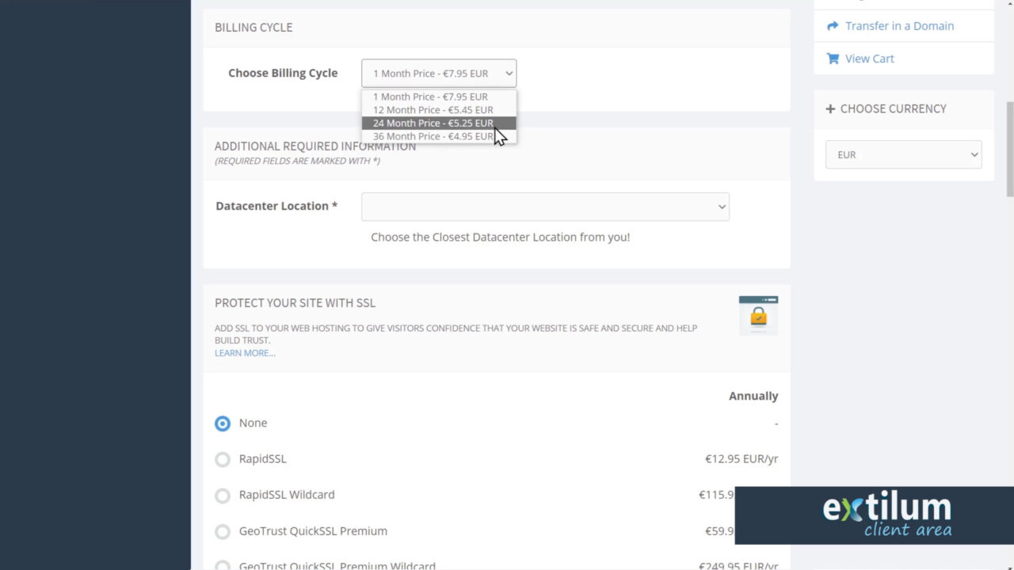
Task: Choose GeoTrust QuickSSL Premium
Action: (x=222, y=531)
